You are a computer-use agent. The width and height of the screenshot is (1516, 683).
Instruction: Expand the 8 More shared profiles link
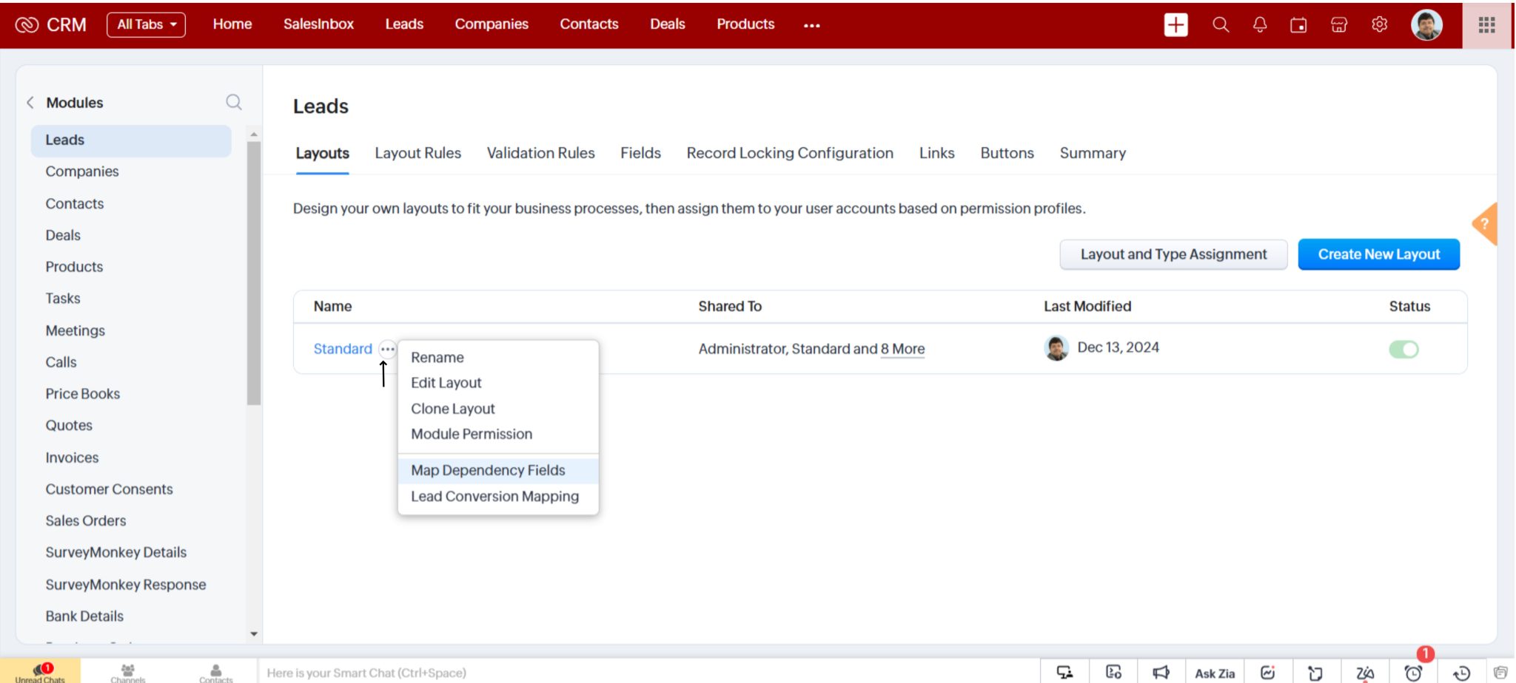pyautogui.click(x=902, y=348)
